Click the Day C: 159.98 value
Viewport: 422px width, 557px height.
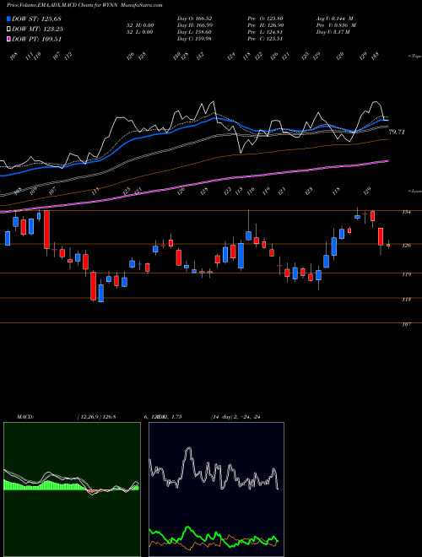pyautogui.click(x=194, y=39)
